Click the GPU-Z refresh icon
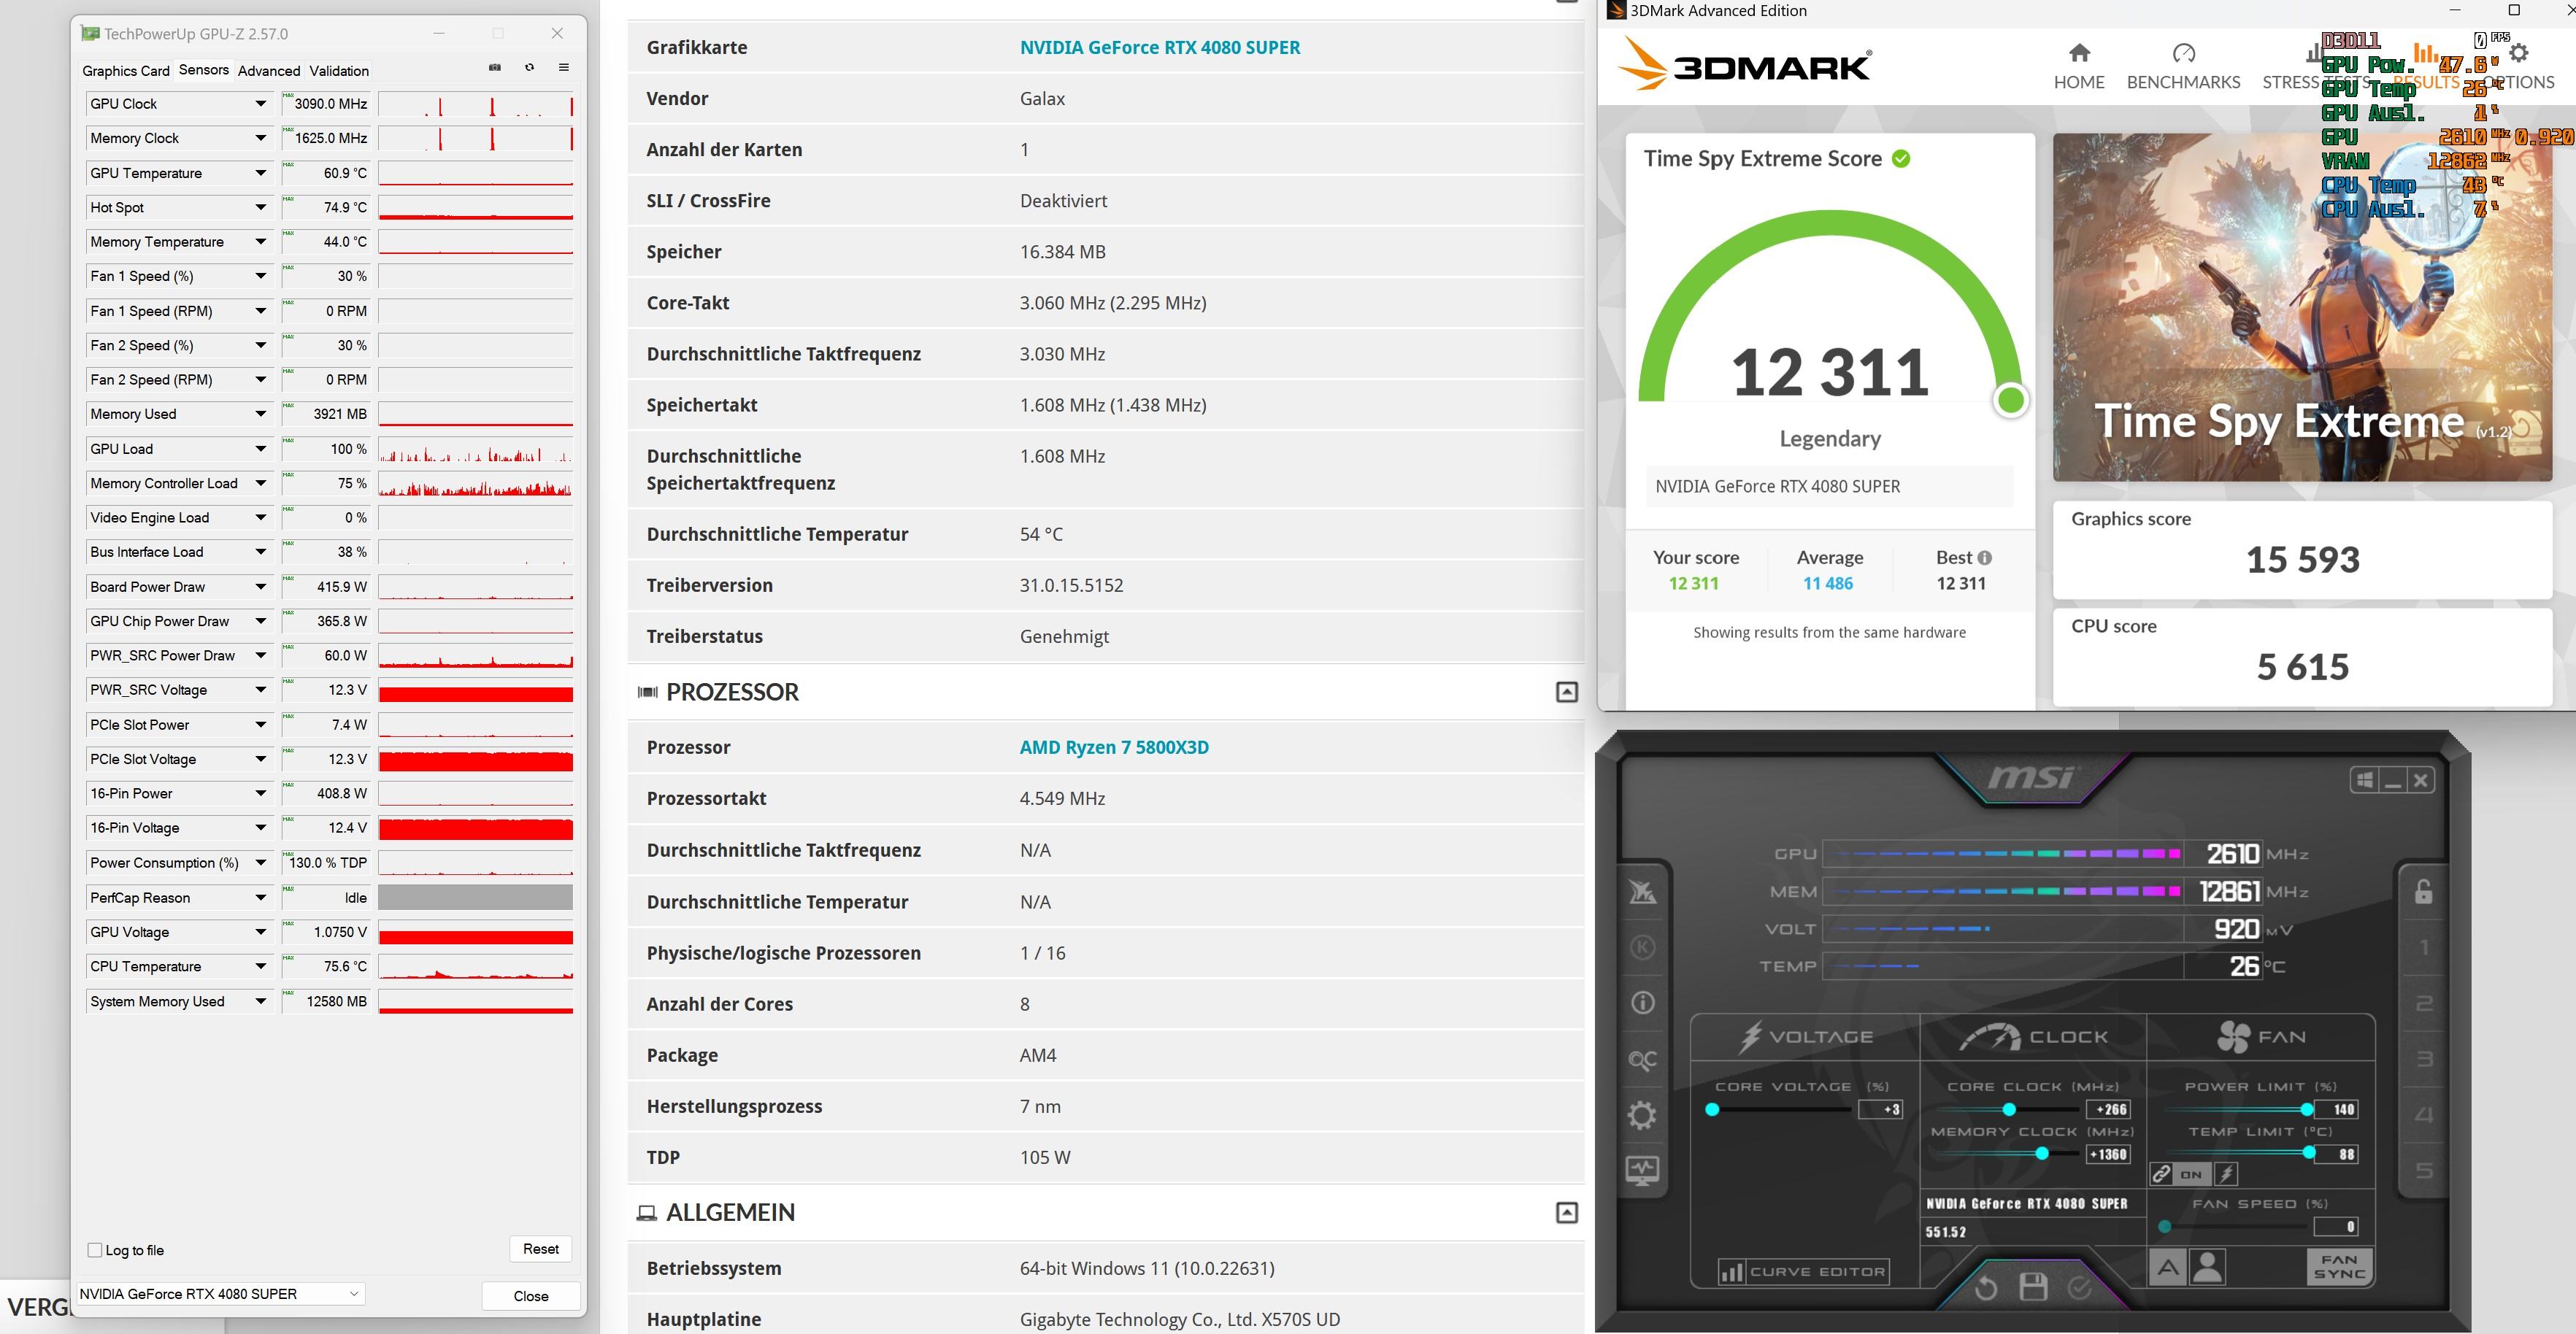Viewport: 2576px width, 1334px height. click(x=529, y=68)
